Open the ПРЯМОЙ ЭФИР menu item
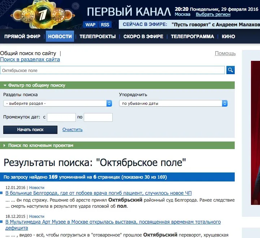260x238 pixels. click(22, 36)
